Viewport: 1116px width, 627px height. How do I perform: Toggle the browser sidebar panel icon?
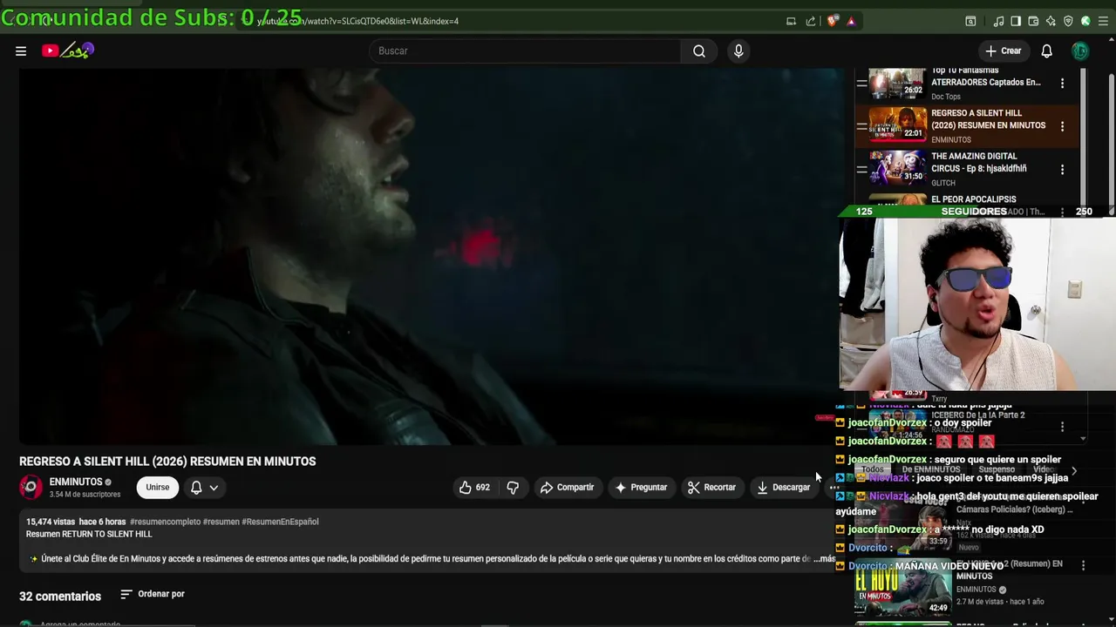[x=1017, y=21]
